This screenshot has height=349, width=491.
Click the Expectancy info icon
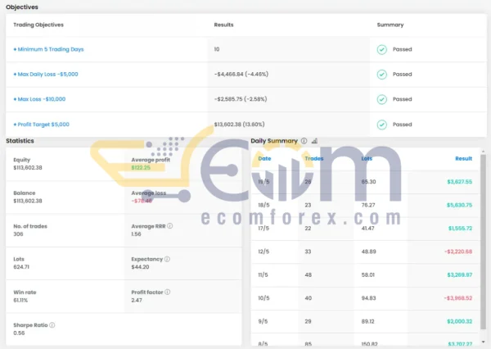(x=167, y=259)
